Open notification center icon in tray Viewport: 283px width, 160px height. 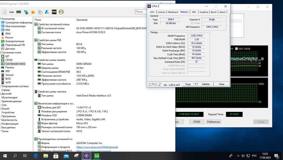[x=277, y=156]
